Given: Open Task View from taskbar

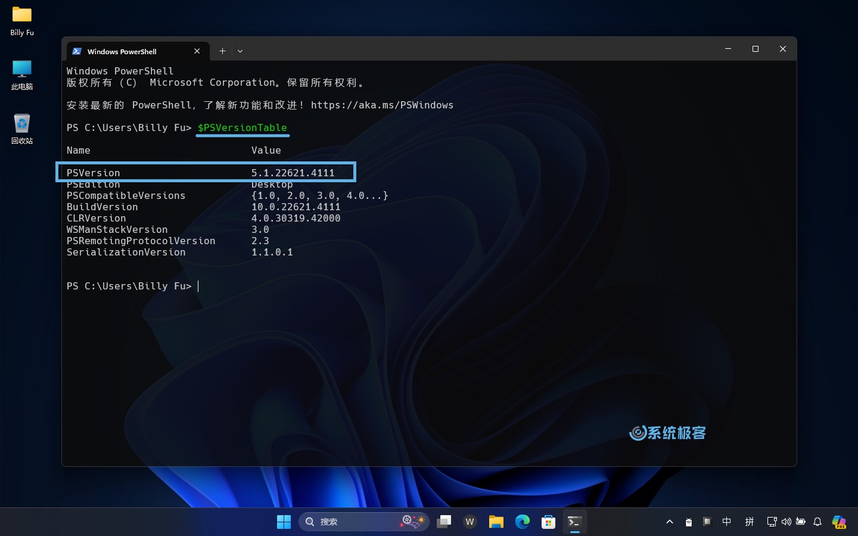Looking at the screenshot, I should point(444,522).
